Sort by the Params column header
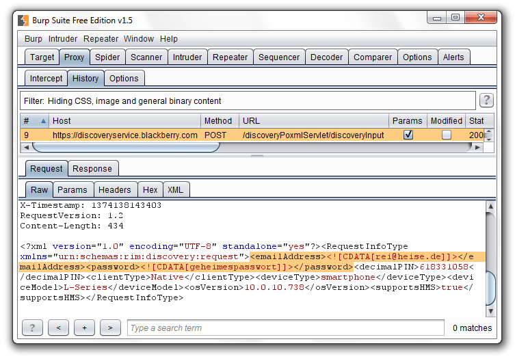Viewport: 515px width, 359px height. (x=408, y=121)
